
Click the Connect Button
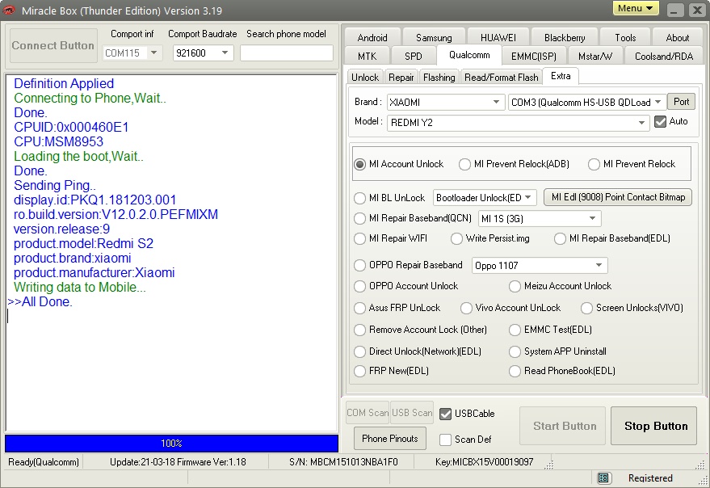[x=53, y=45]
